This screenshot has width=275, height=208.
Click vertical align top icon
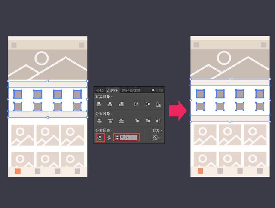pyautogui.click(x=137, y=104)
